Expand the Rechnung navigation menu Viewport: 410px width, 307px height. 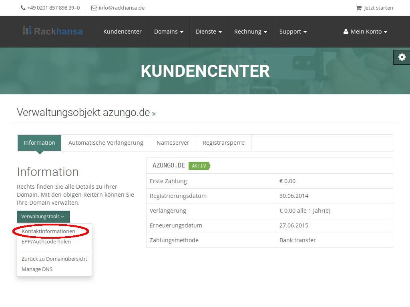(x=250, y=32)
